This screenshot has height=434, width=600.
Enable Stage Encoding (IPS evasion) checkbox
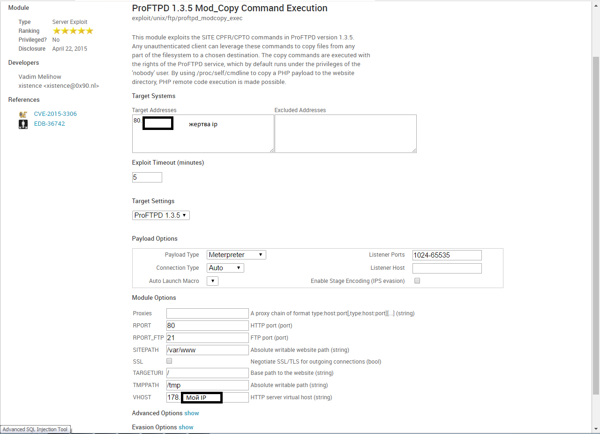click(x=417, y=281)
